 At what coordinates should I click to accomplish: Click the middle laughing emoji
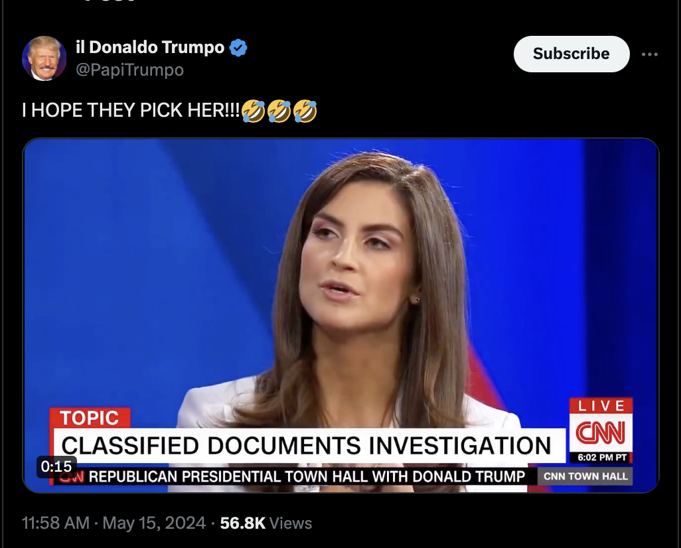click(279, 111)
